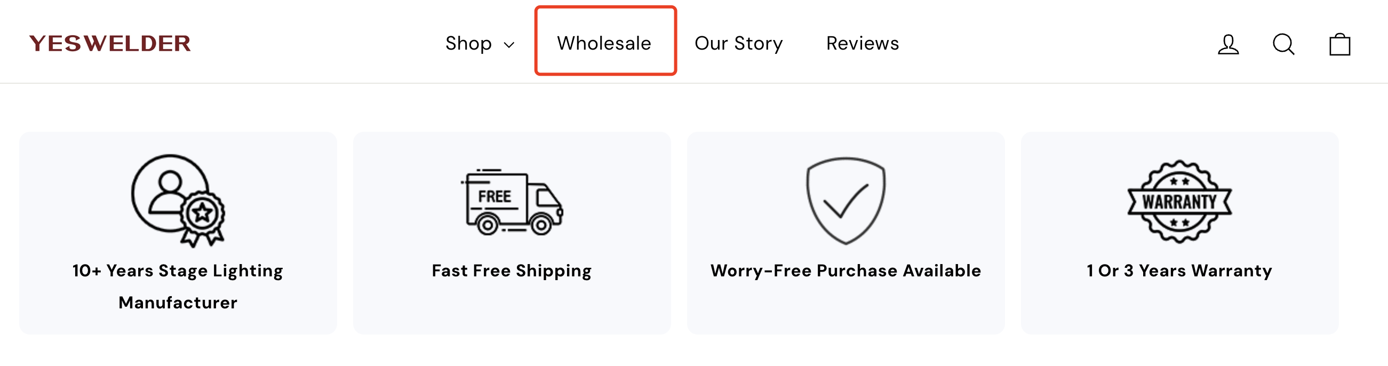Open the account login icon
This screenshot has height=366, width=1388.
(1228, 44)
